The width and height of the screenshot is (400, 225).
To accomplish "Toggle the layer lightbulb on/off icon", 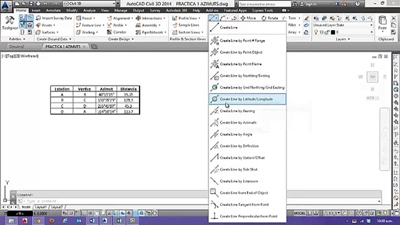I will click(x=316, y=32).
